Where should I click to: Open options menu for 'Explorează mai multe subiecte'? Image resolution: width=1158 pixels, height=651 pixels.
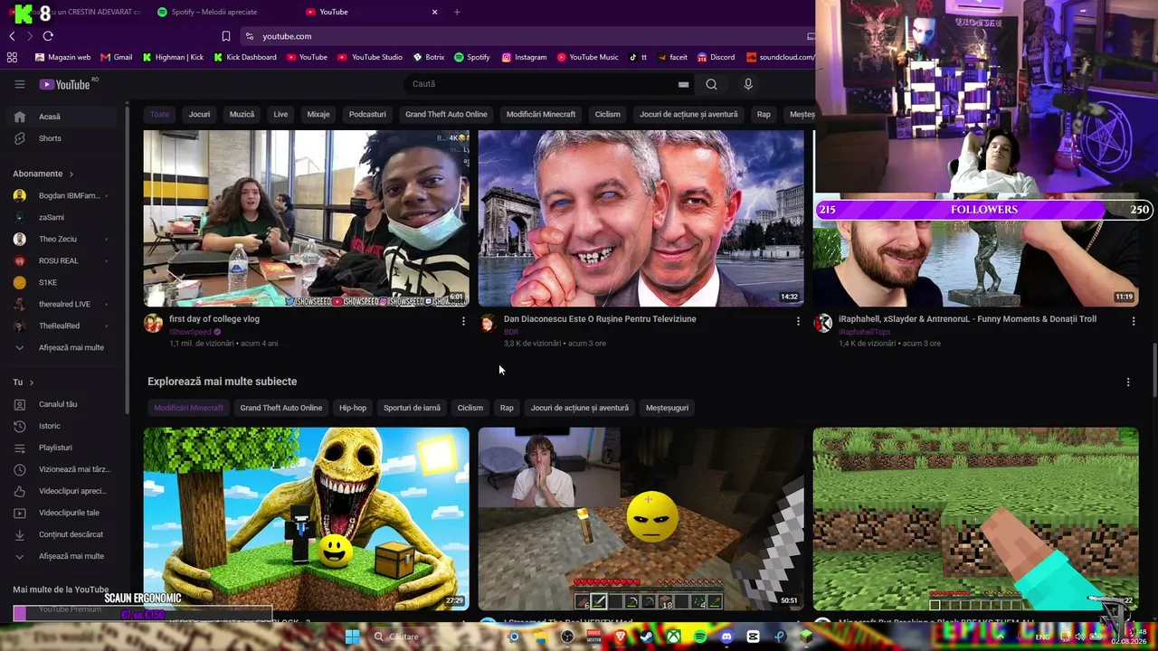pos(1127,382)
